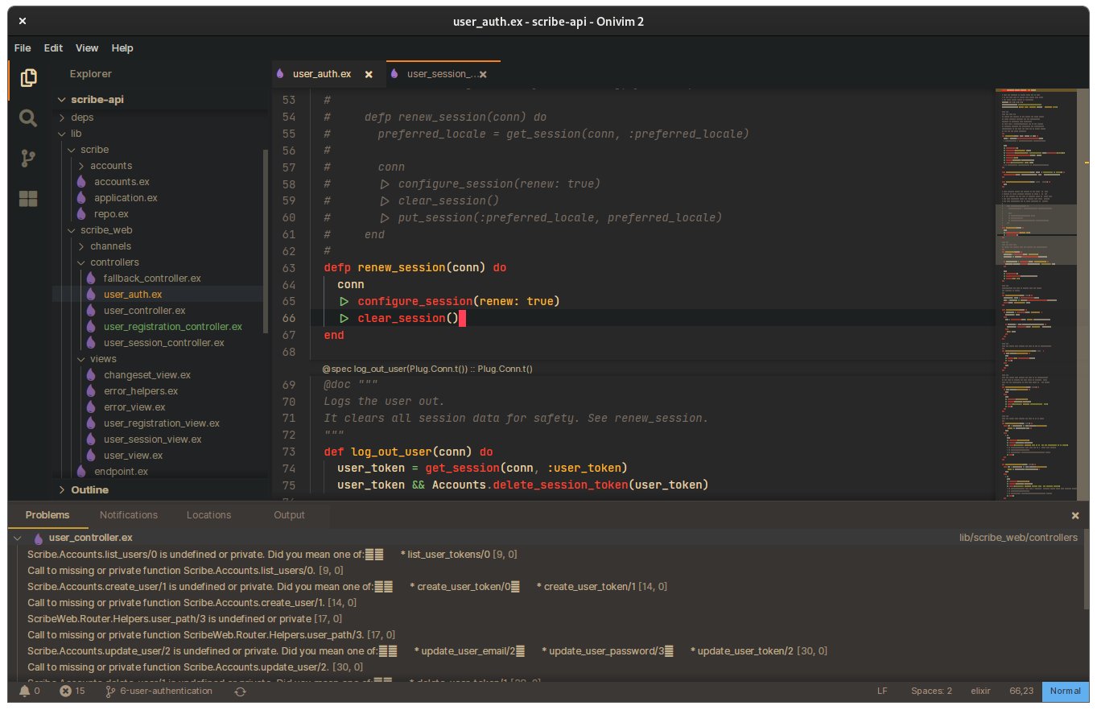Screen dimensions: 1097x710
Task: Select problem 'Call to missing or private function Scribe.Accounts.list_users/0'
Action: pyautogui.click(x=185, y=570)
